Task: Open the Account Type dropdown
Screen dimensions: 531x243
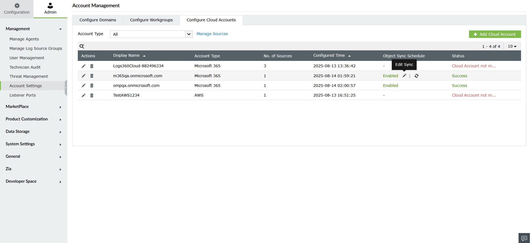Action: click(x=151, y=34)
